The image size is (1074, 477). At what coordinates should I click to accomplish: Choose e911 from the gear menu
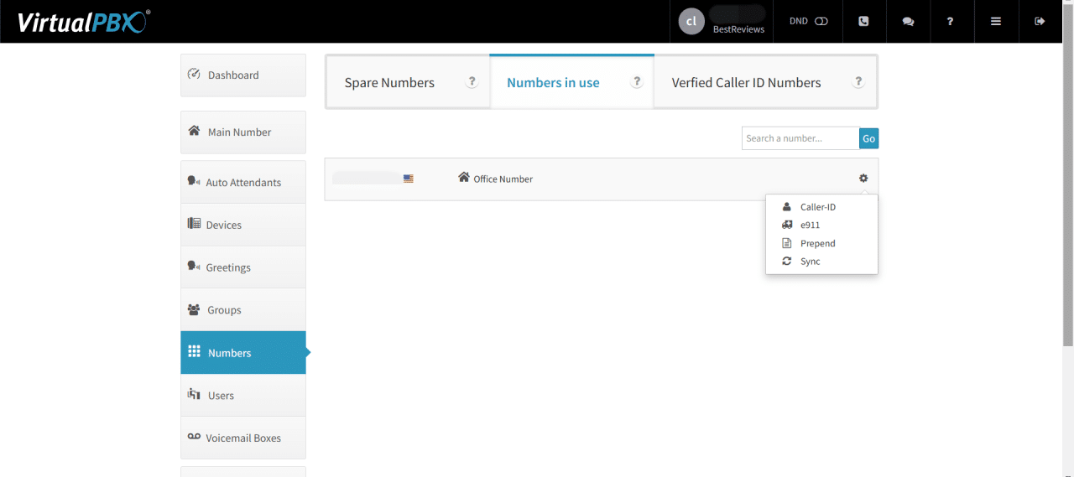[x=821, y=225]
